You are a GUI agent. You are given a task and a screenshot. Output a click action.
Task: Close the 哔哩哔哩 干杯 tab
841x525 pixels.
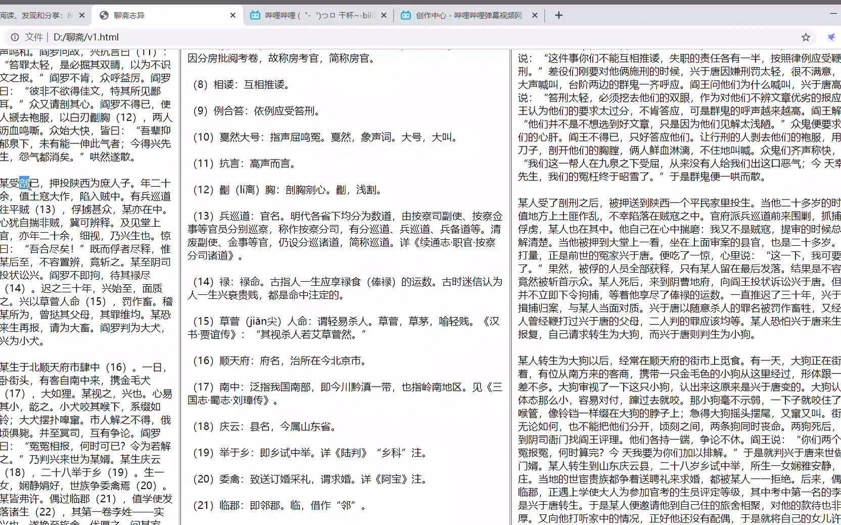384,15
